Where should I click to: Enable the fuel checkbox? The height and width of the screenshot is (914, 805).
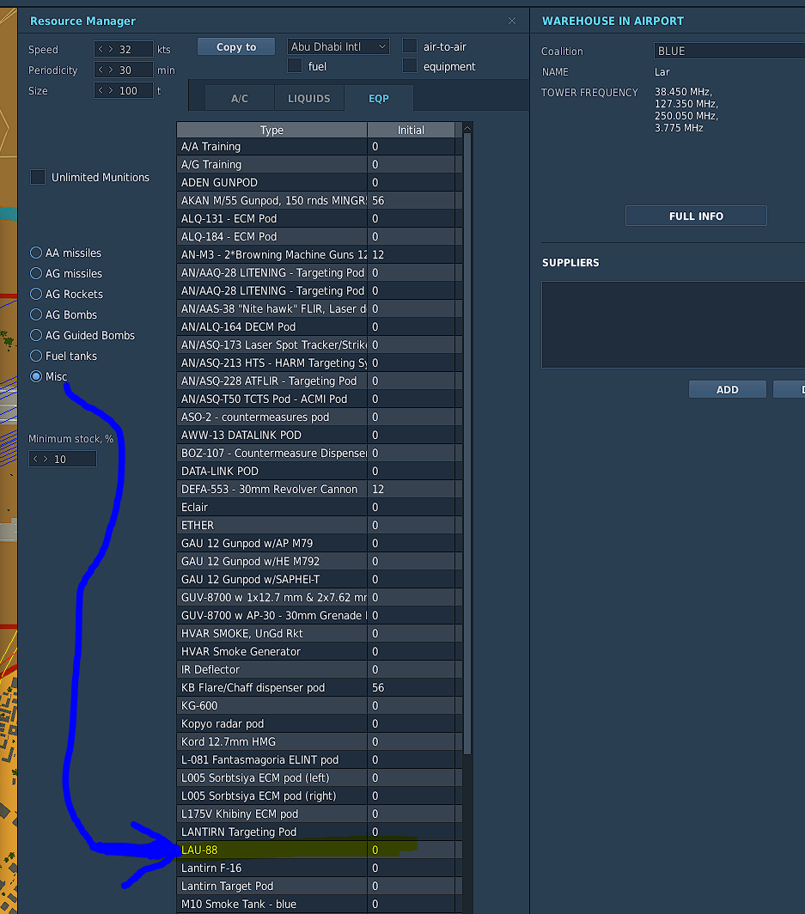pyautogui.click(x=295, y=66)
